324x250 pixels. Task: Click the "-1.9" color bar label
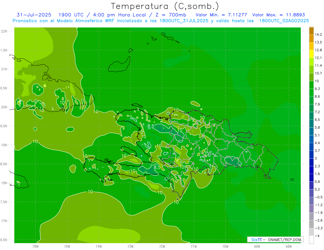tap(319, 213)
